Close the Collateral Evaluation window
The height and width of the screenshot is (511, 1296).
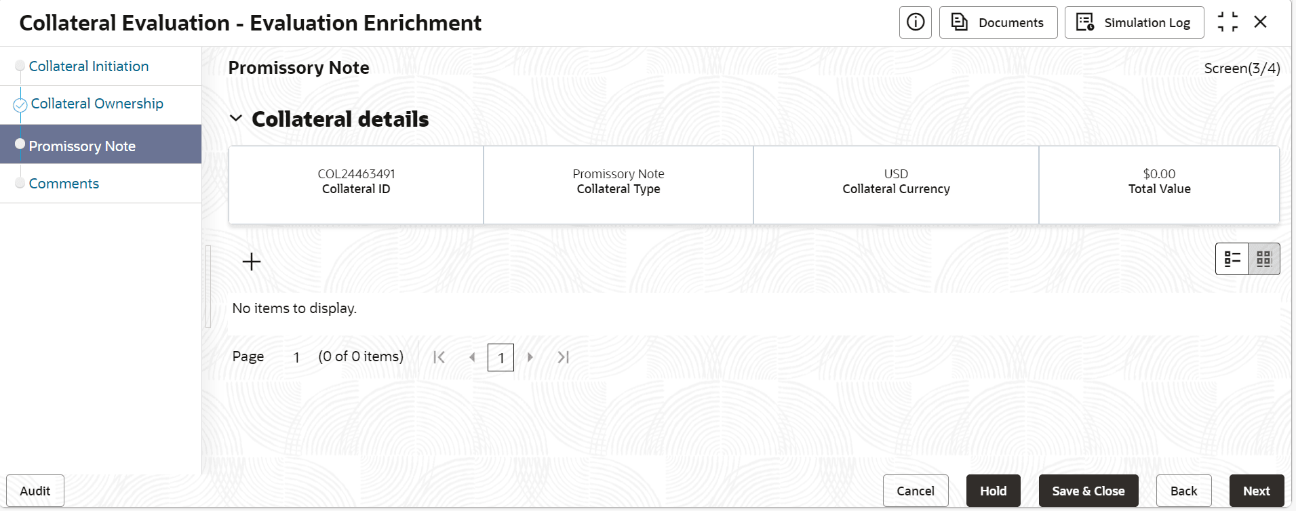coord(1261,22)
